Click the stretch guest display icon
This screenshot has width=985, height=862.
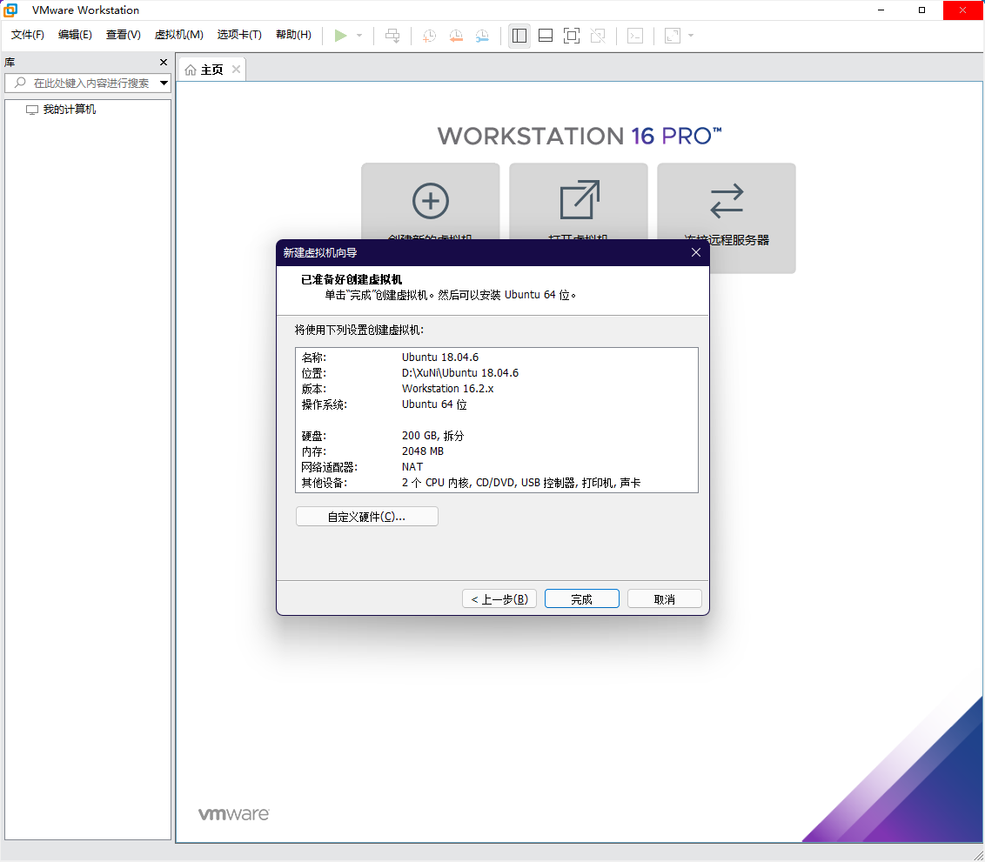673,36
